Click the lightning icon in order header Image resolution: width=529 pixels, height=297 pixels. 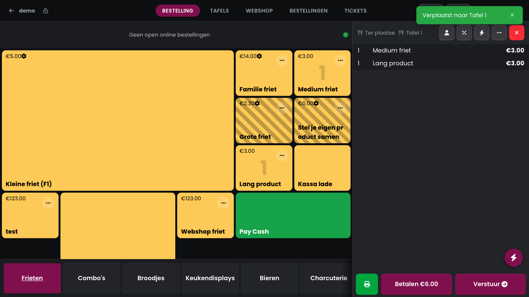tap(482, 33)
